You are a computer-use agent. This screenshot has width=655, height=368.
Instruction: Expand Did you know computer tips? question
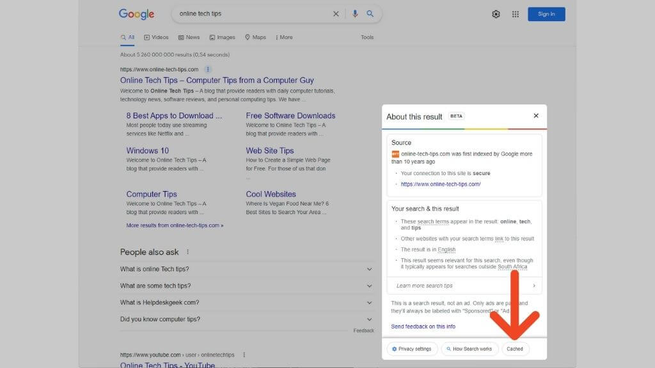pyautogui.click(x=246, y=319)
